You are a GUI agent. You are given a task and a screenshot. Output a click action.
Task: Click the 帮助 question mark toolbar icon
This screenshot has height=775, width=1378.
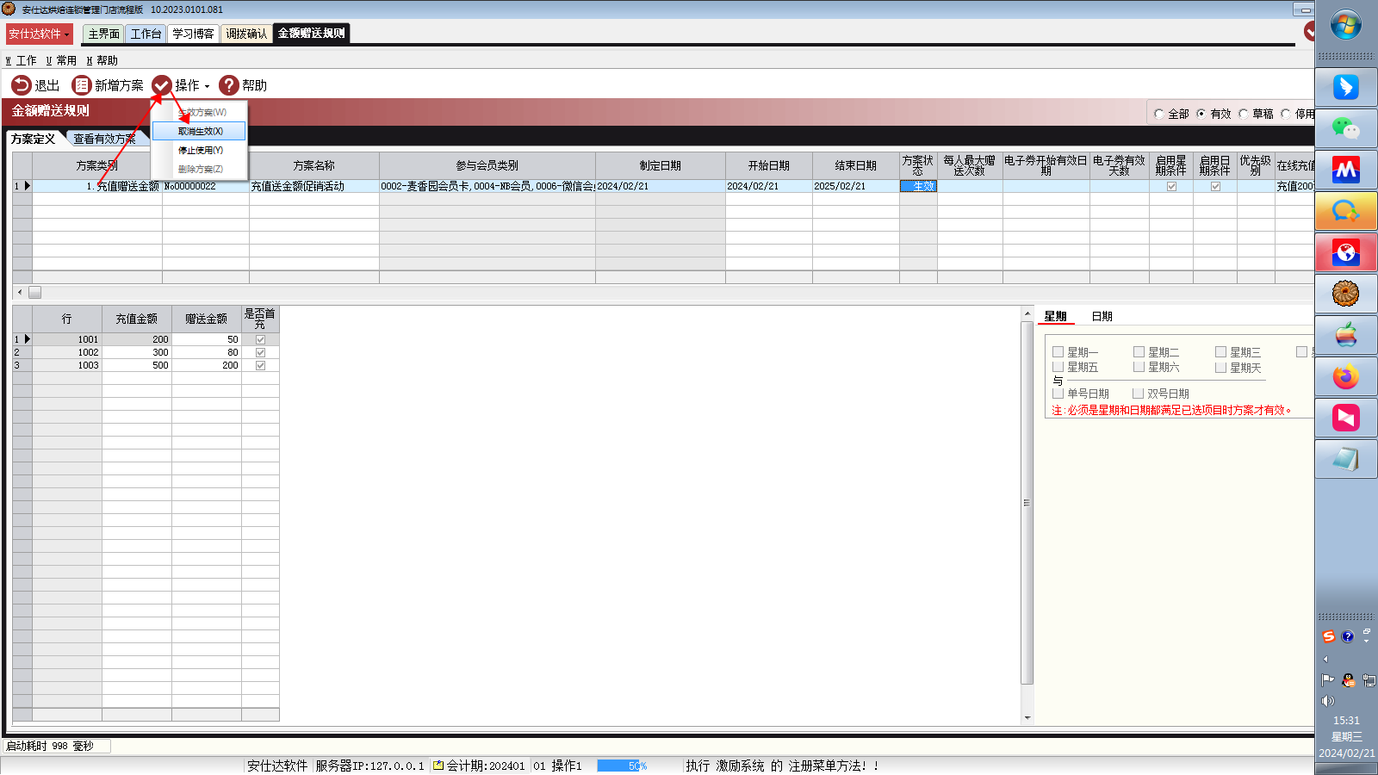coord(229,85)
